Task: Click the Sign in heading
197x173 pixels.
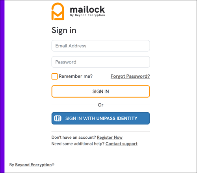Action: point(64,30)
